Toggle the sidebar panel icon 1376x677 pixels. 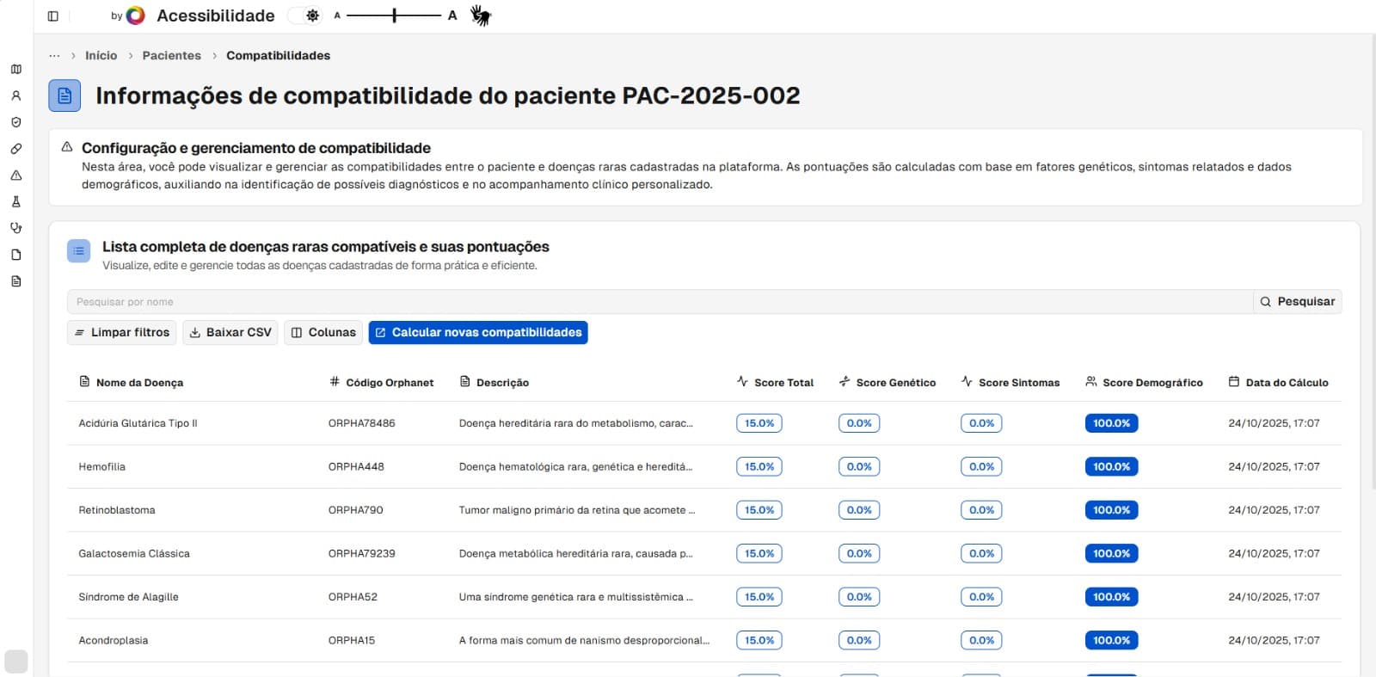[x=52, y=16]
